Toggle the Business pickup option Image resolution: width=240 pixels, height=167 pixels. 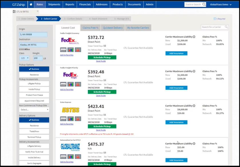[34, 69]
